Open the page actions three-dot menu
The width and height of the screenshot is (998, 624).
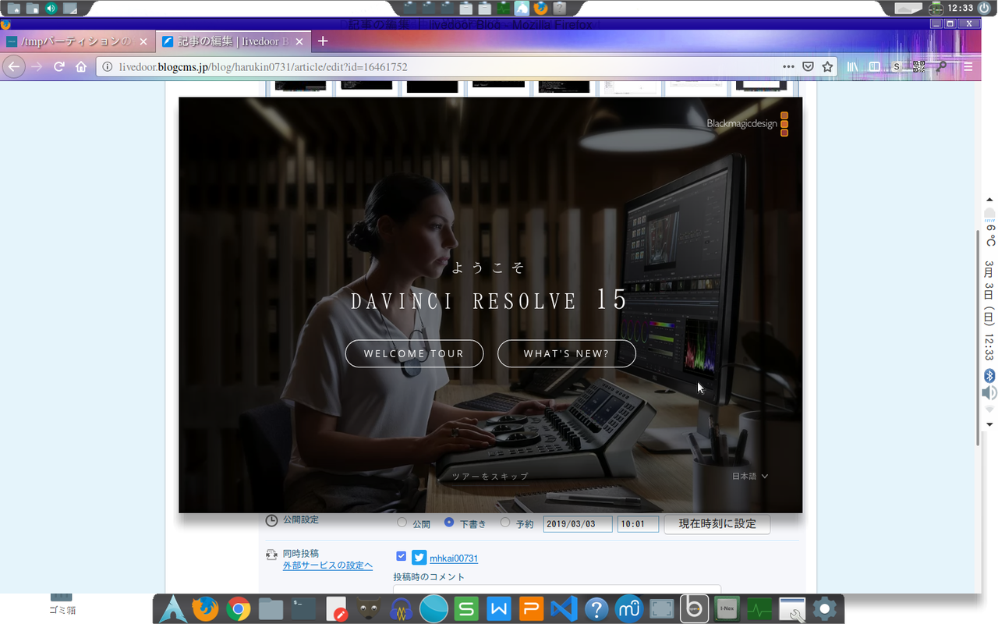coord(789,67)
